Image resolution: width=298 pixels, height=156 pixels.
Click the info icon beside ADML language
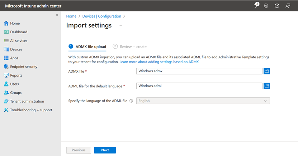click(x=131, y=101)
